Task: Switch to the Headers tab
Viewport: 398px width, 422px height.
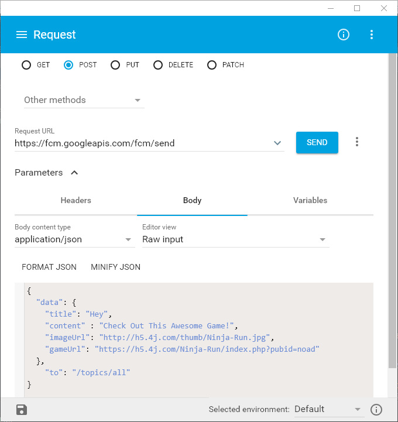Action: point(76,201)
